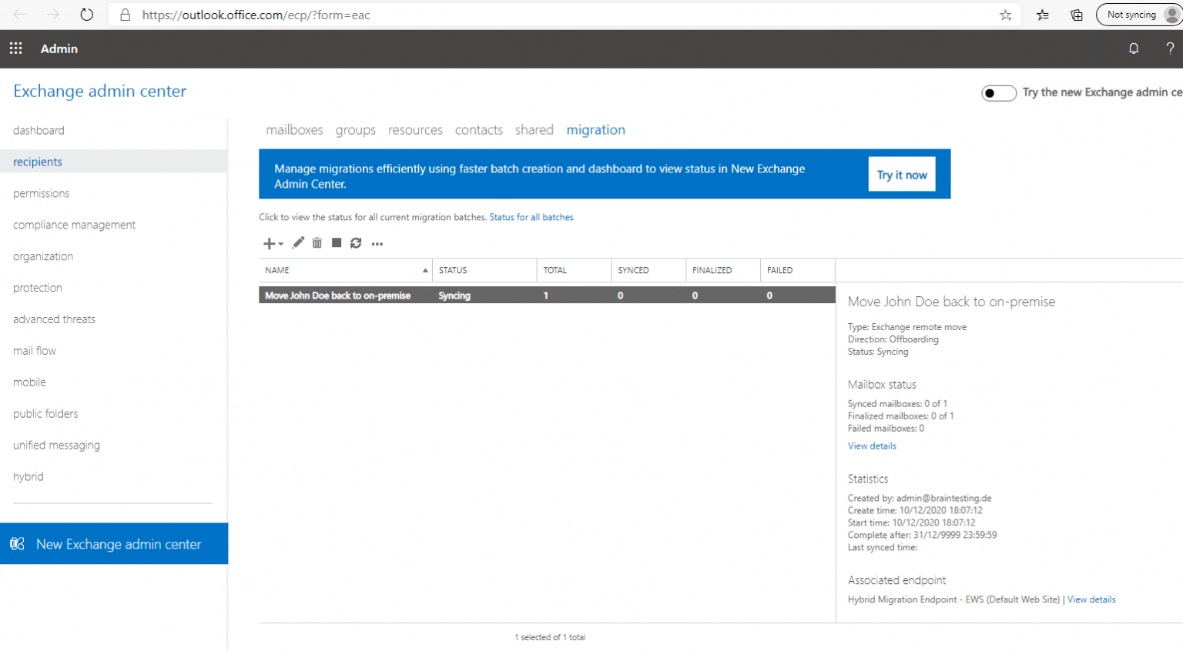This screenshot has width=1183, height=651.
Task: Refresh the migration list
Action: point(356,243)
